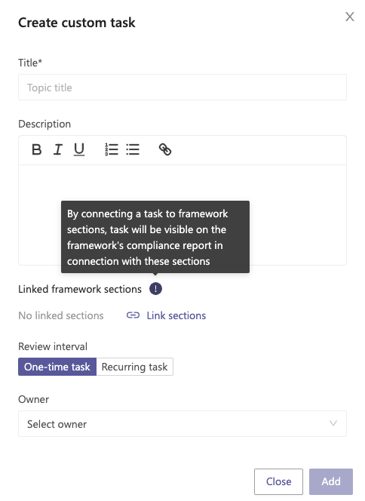Click the No linked sections text
The width and height of the screenshot is (365, 501).
click(61, 315)
